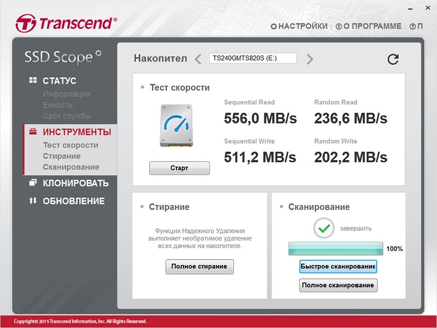Click the Sequential Write label
The width and height of the screenshot is (437, 328).
click(x=250, y=141)
